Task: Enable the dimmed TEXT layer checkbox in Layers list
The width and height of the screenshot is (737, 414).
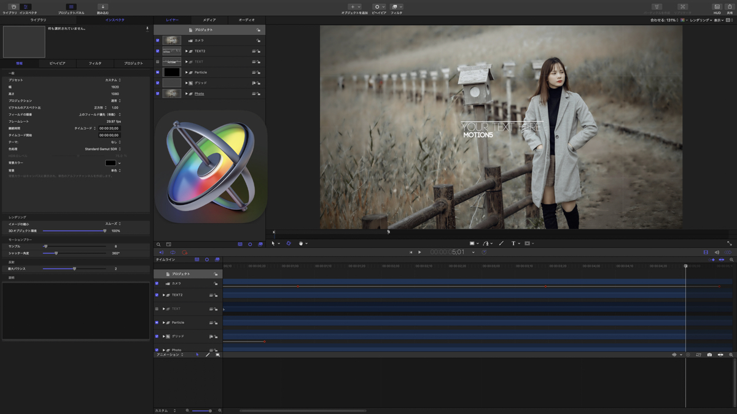Action: pyautogui.click(x=157, y=62)
